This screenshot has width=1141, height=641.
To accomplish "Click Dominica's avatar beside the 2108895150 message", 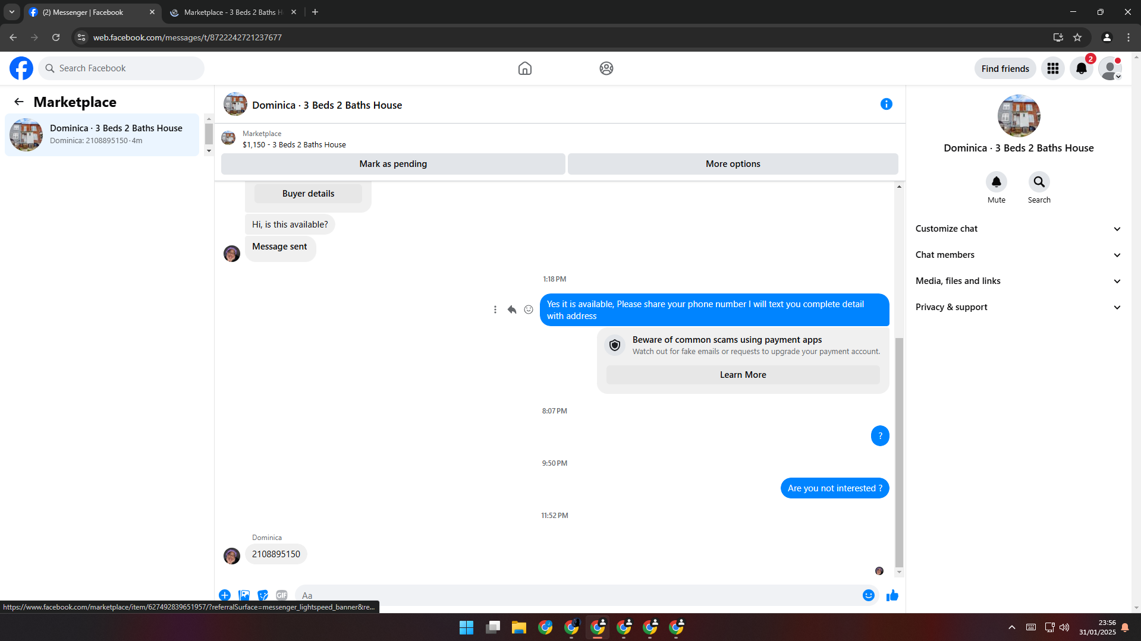I will (x=232, y=556).
